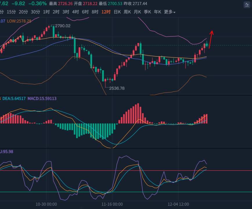Select the 1时 interval tab

46,12
